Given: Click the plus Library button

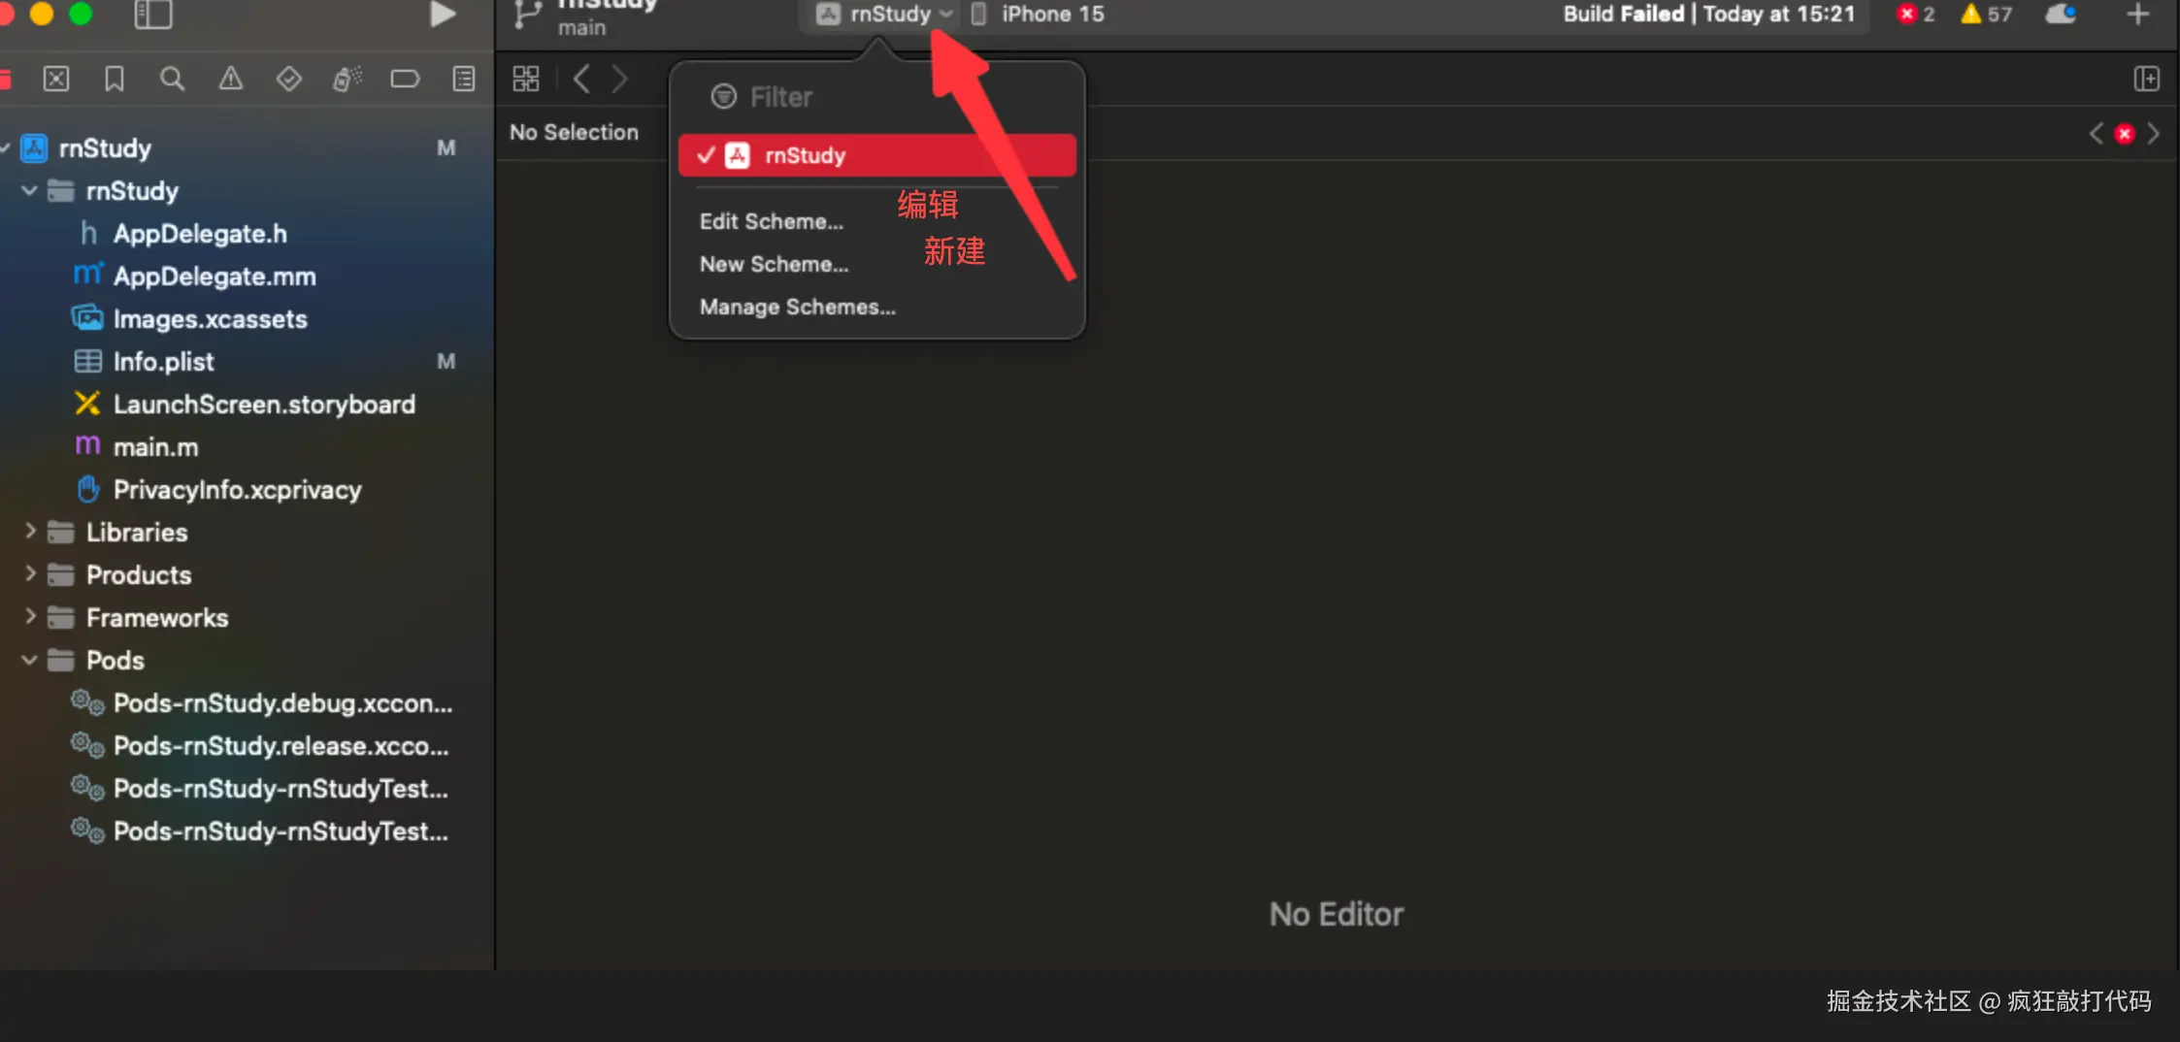Looking at the screenshot, I should click(x=2137, y=15).
